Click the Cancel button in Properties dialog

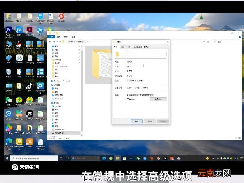[x=150, y=121]
